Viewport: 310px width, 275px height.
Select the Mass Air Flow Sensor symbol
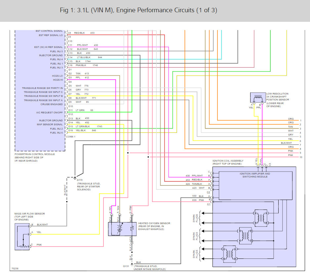(22, 236)
